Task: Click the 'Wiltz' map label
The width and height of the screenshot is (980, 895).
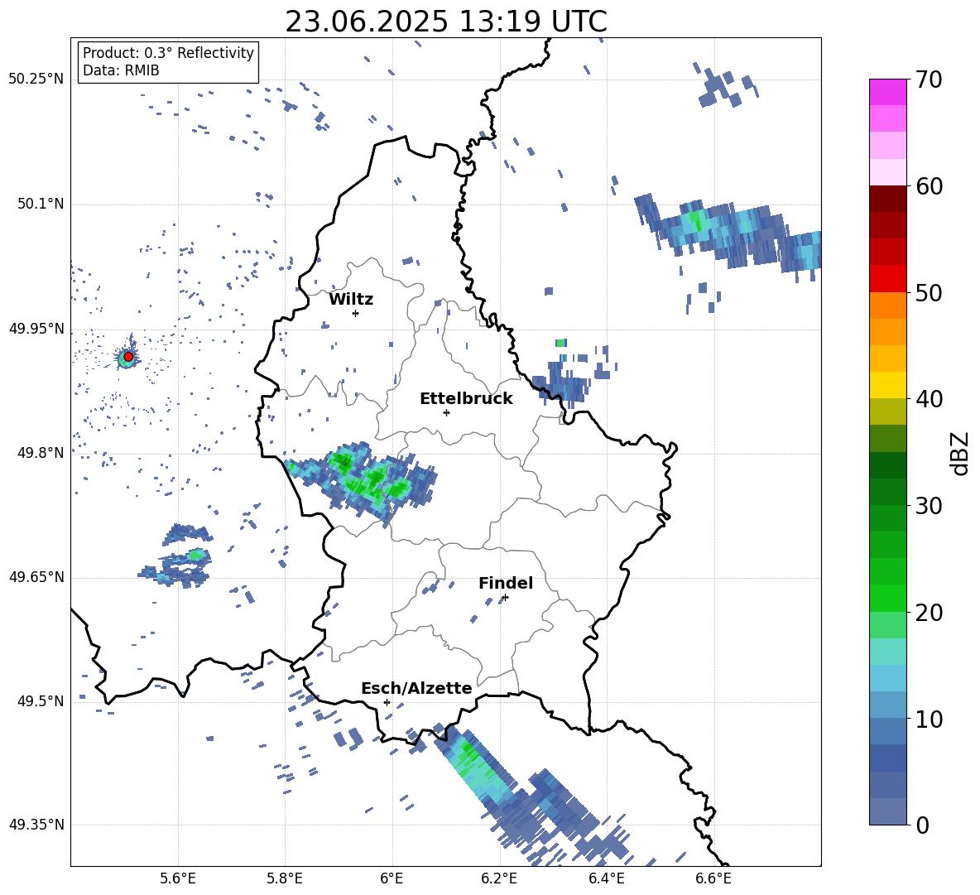Action: (351, 300)
